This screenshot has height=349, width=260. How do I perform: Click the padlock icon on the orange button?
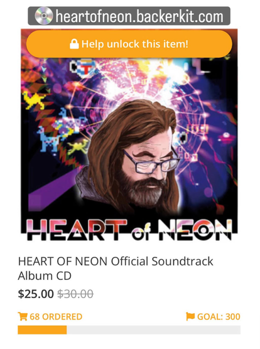tap(74, 44)
